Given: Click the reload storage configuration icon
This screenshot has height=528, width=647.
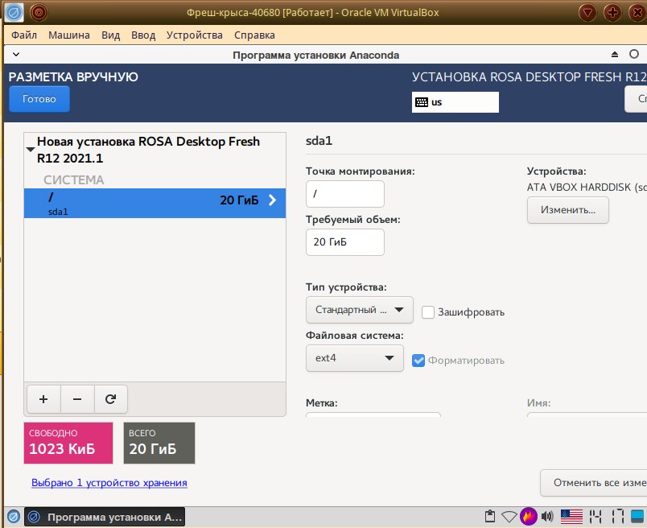Looking at the screenshot, I should (x=111, y=398).
